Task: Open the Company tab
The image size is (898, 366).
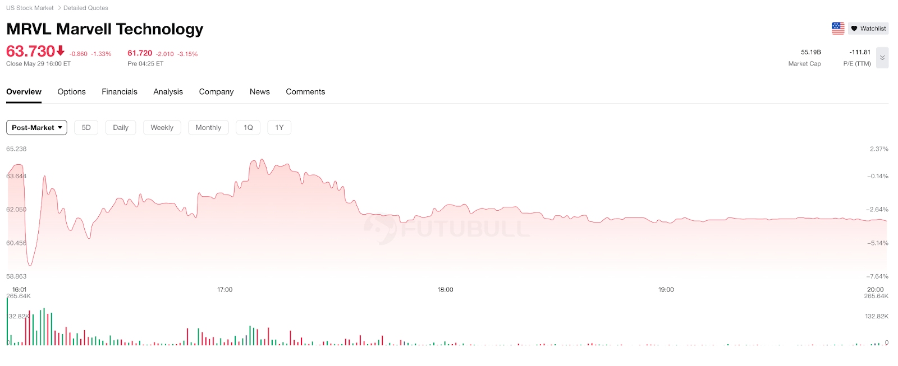Action: (216, 91)
